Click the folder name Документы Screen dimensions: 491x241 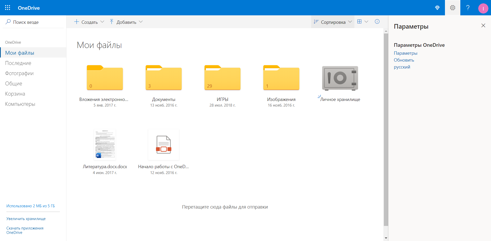pos(164,99)
